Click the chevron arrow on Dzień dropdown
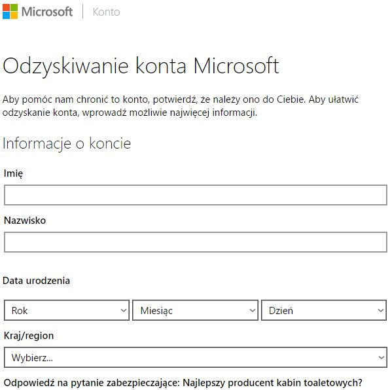The height and width of the screenshot is (390, 390). [x=381, y=310]
